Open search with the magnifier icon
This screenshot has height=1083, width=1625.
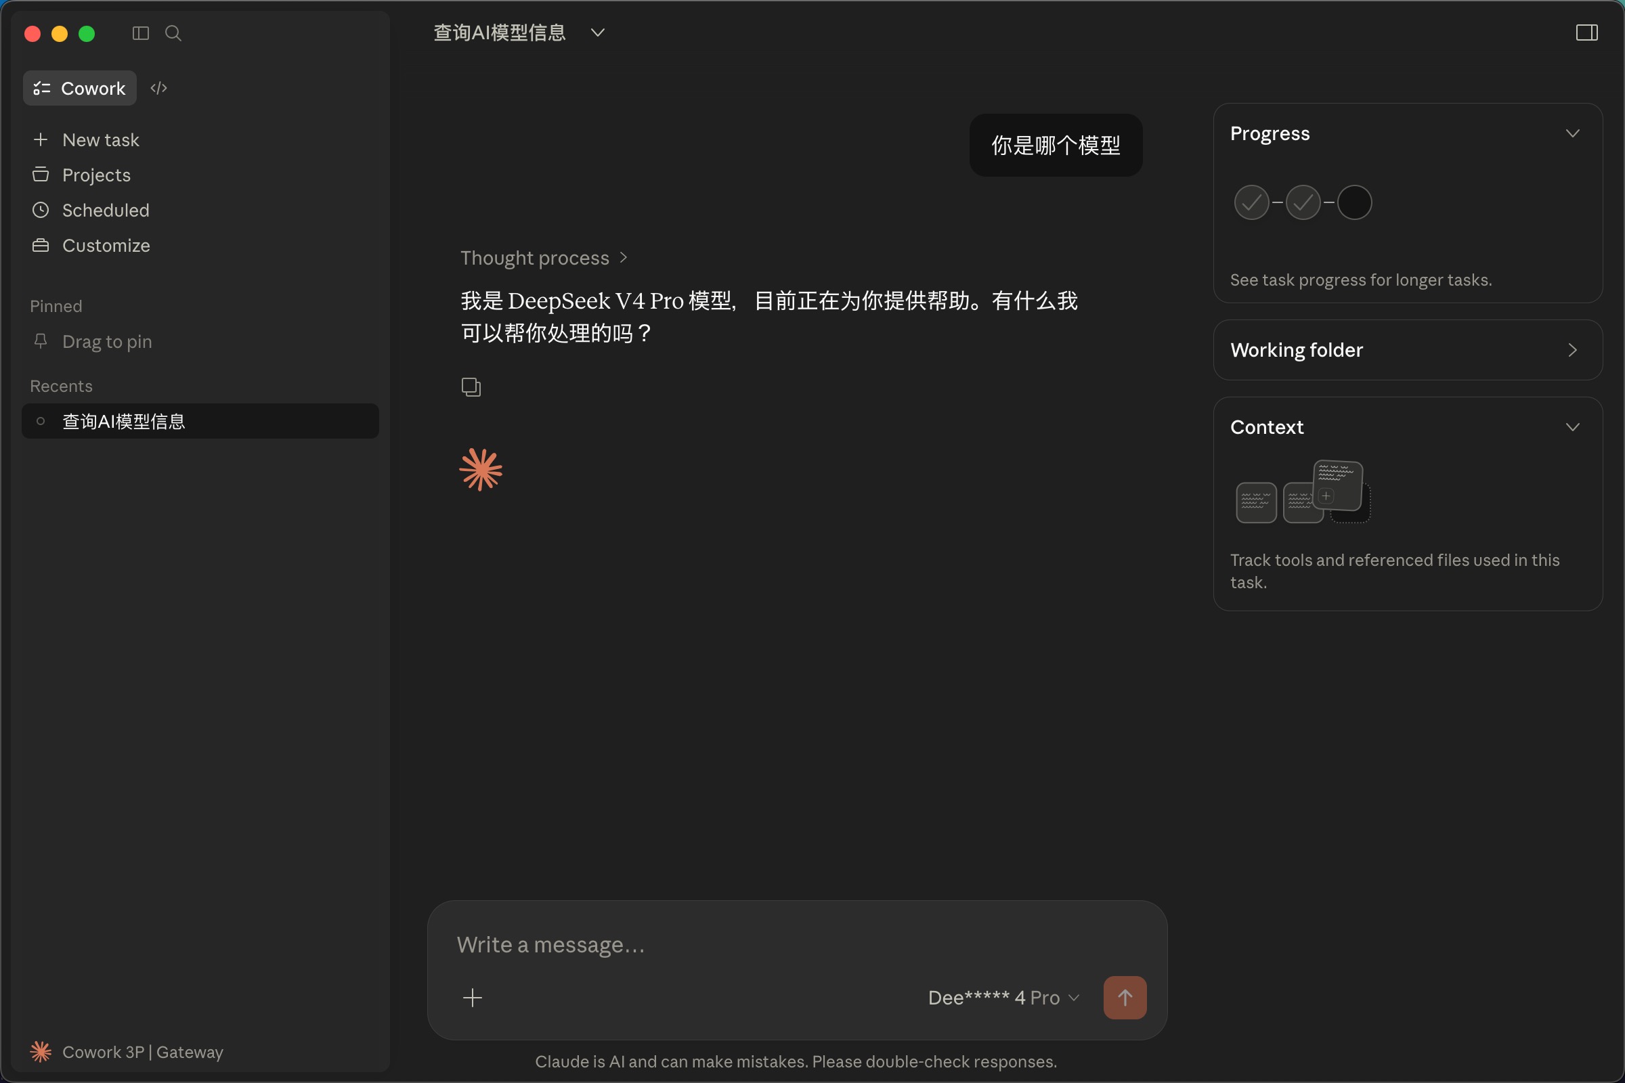point(173,33)
